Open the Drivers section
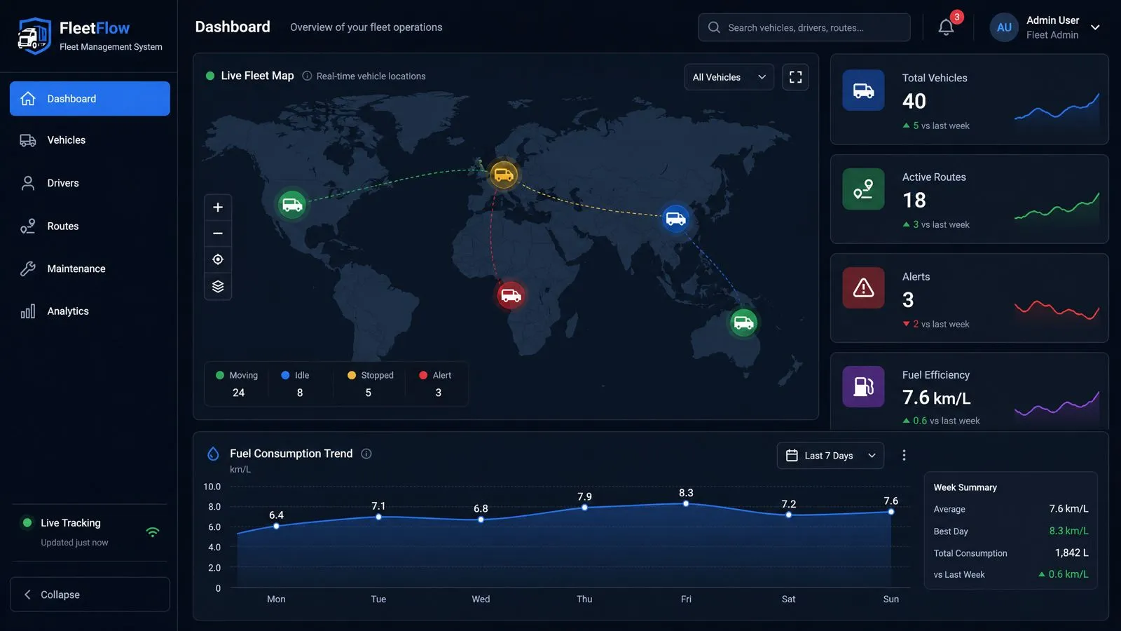 (x=90, y=183)
